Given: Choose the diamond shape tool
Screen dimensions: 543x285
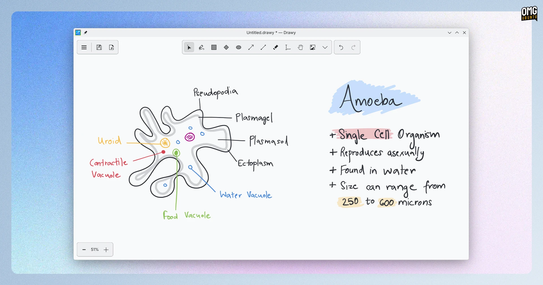Looking at the screenshot, I should 226,47.
